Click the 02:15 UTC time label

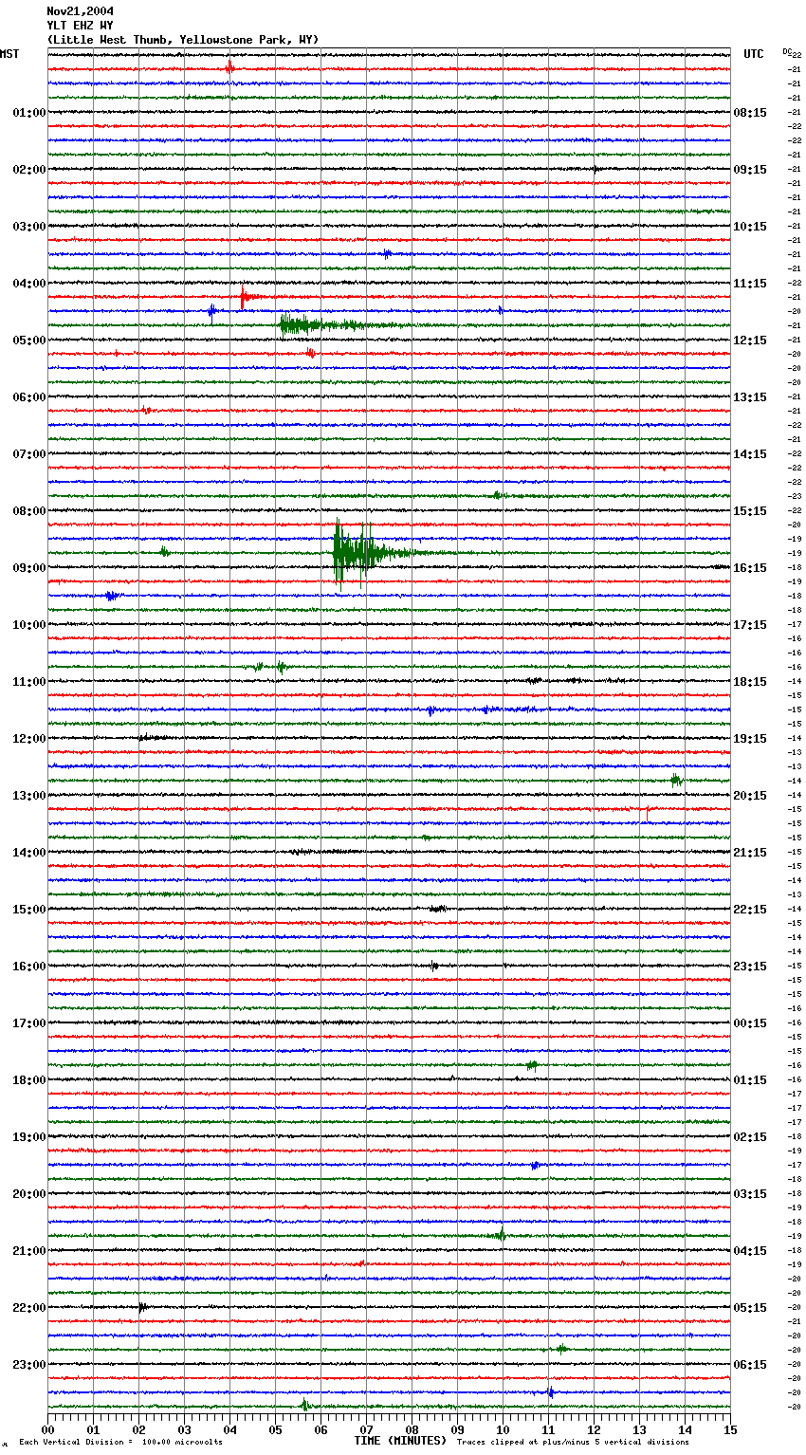point(750,1137)
